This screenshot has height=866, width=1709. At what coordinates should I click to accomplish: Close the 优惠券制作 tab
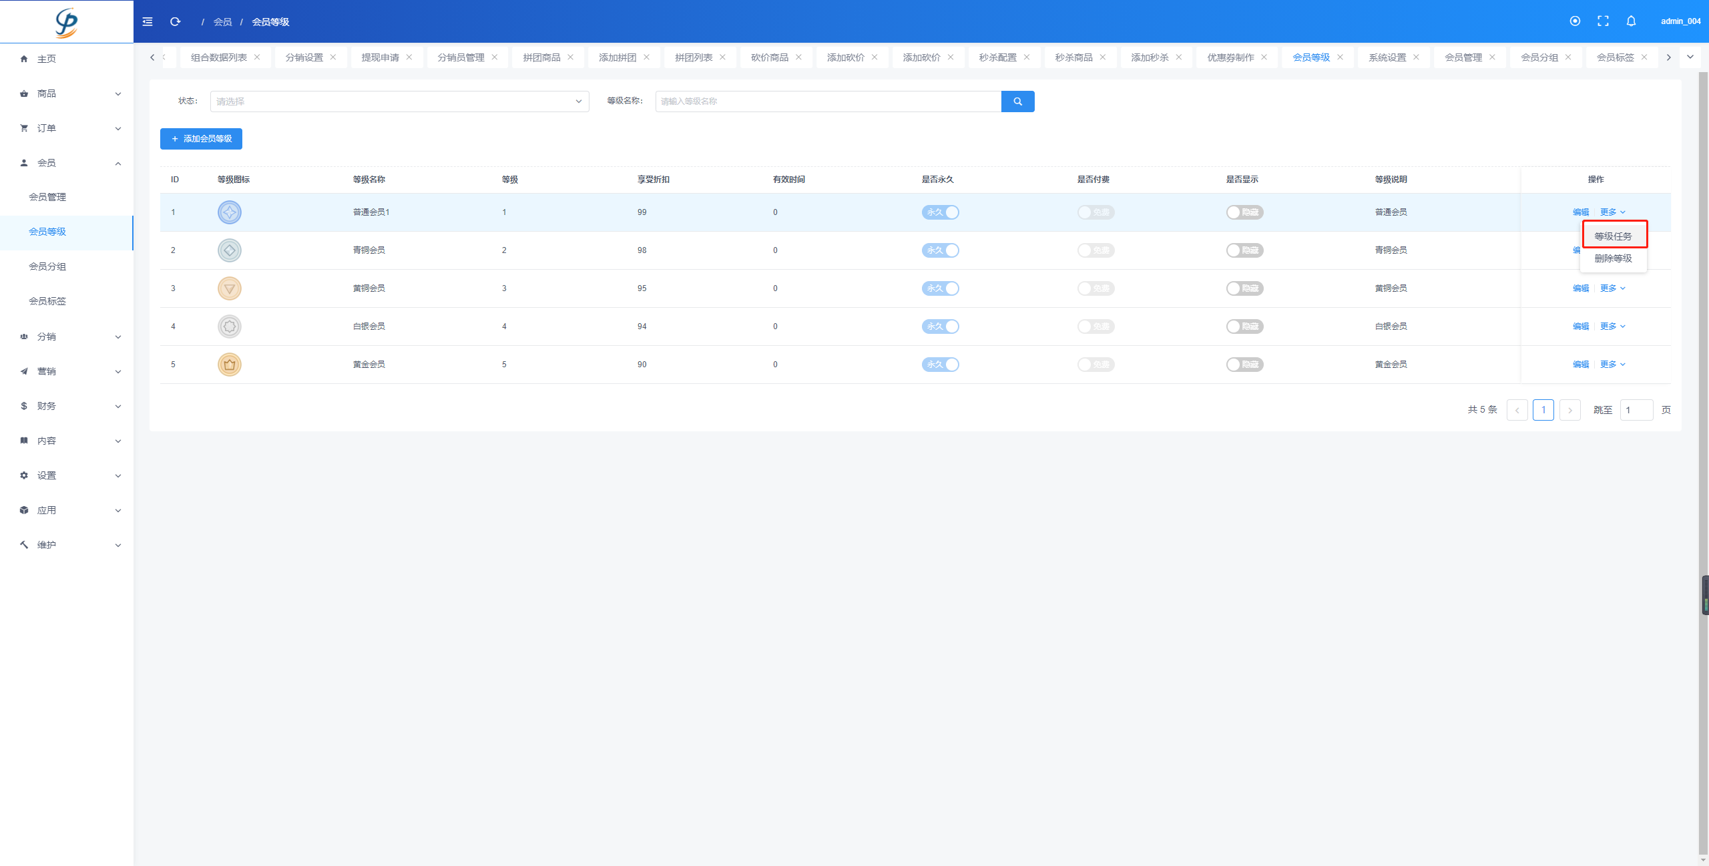(x=1264, y=57)
